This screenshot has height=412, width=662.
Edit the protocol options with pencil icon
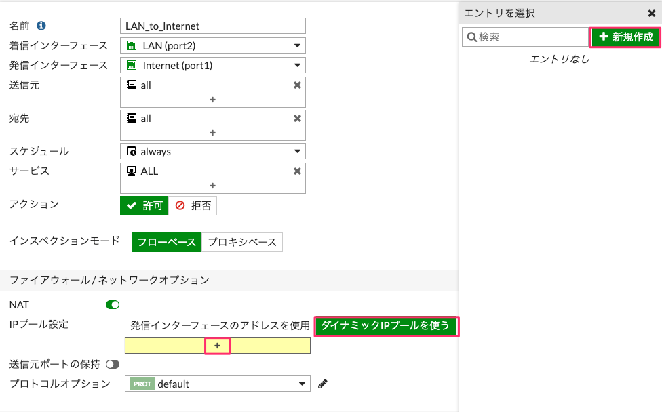pyautogui.click(x=323, y=384)
